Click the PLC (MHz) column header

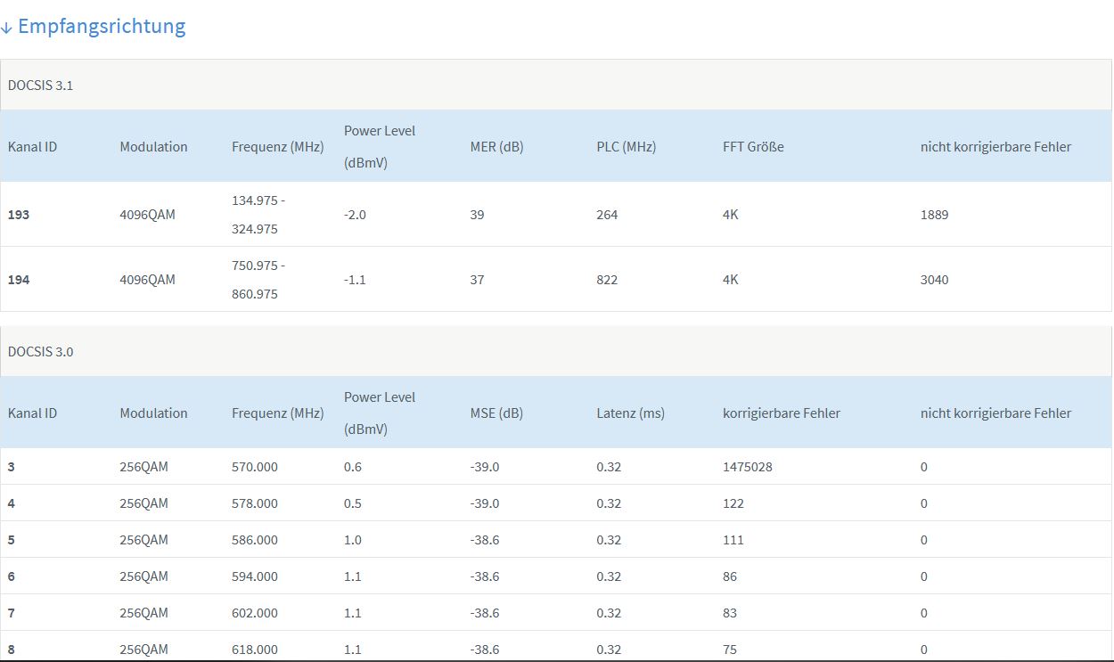tap(626, 147)
